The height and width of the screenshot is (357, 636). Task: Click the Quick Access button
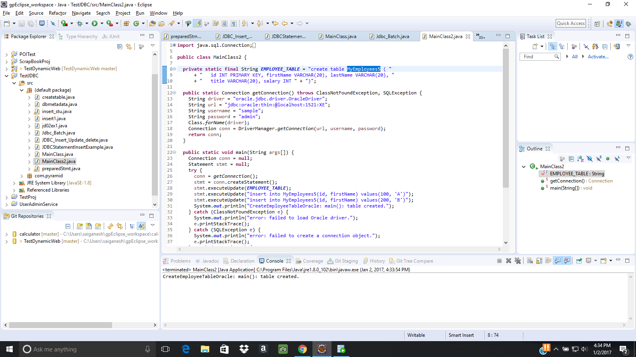tap(571, 23)
